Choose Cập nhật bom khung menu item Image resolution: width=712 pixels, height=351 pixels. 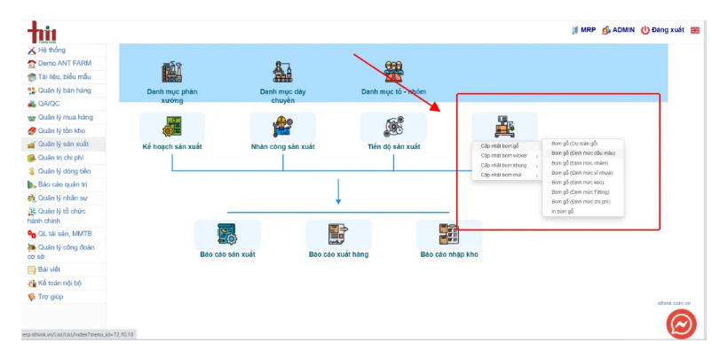tap(507, 166)
